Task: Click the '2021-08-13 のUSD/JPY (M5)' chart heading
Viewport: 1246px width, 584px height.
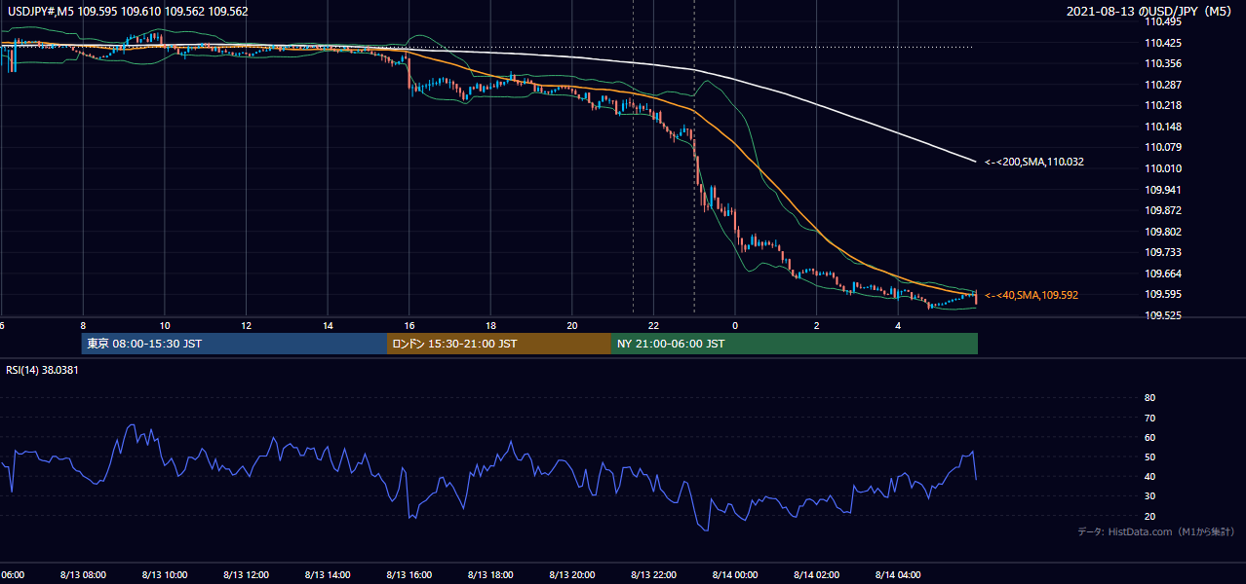Action: pos(1150,12)
